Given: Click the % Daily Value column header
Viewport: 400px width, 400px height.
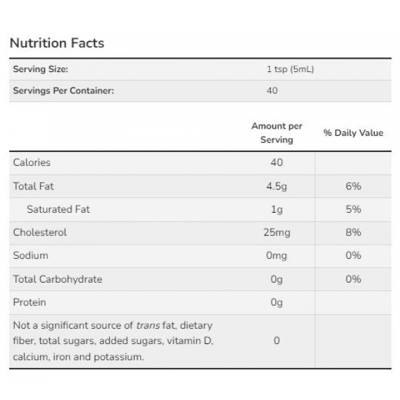Looking at the screenshot, I should pyautogui.click(x=353, y=133).
